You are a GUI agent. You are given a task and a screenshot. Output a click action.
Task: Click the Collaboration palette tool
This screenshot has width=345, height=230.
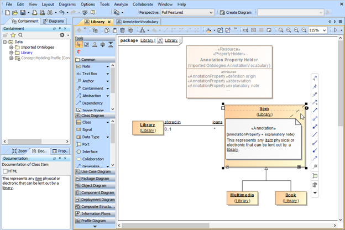point(92,159)
